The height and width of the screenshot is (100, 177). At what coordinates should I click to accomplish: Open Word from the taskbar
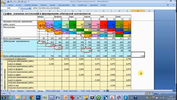[58, 97]
